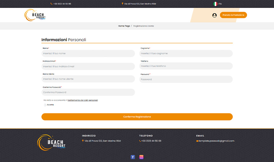The height and width of the screenshot is (162, 274).
Task: Click the phone icon in top bar
Action: point(51,4)
